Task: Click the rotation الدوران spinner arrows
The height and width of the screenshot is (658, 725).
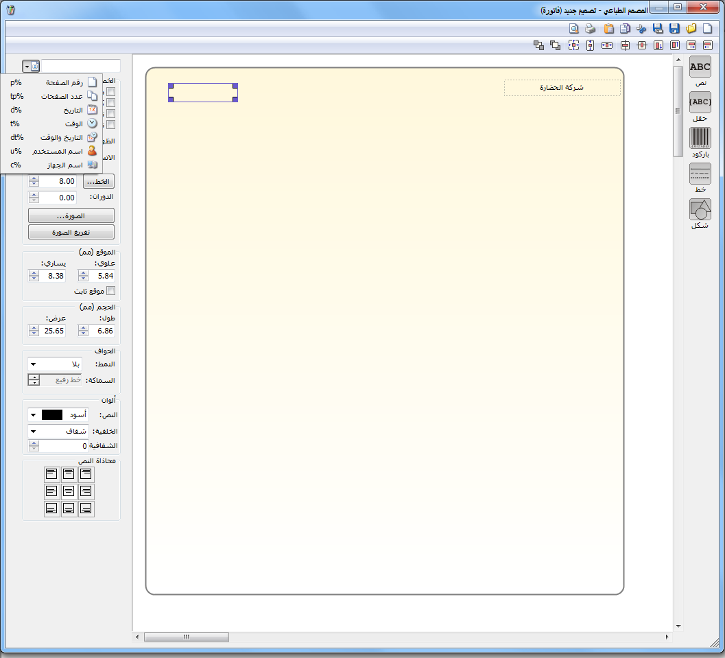Action: (x=34, y=198)
